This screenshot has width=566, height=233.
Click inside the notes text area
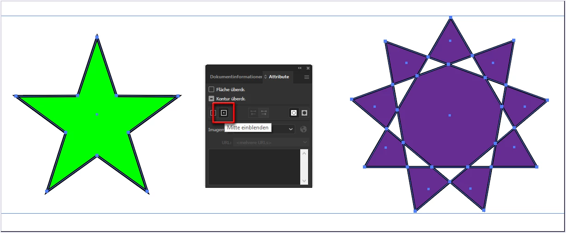(x=254, y=167)
